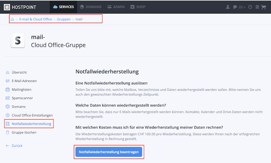Open the DE language dropdown
The image size is (271, 163).
point(242,7)
